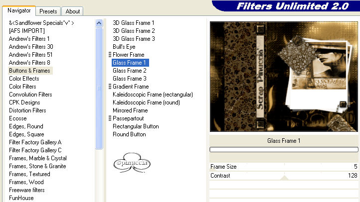Select the Gradient Frame filter
The image size is (360, 202).
click(131, 87)
